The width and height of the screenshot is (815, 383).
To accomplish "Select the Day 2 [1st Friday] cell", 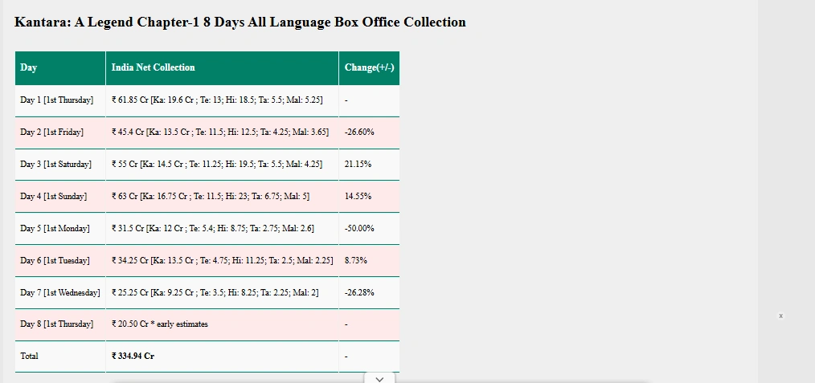I will click(52, 132).
